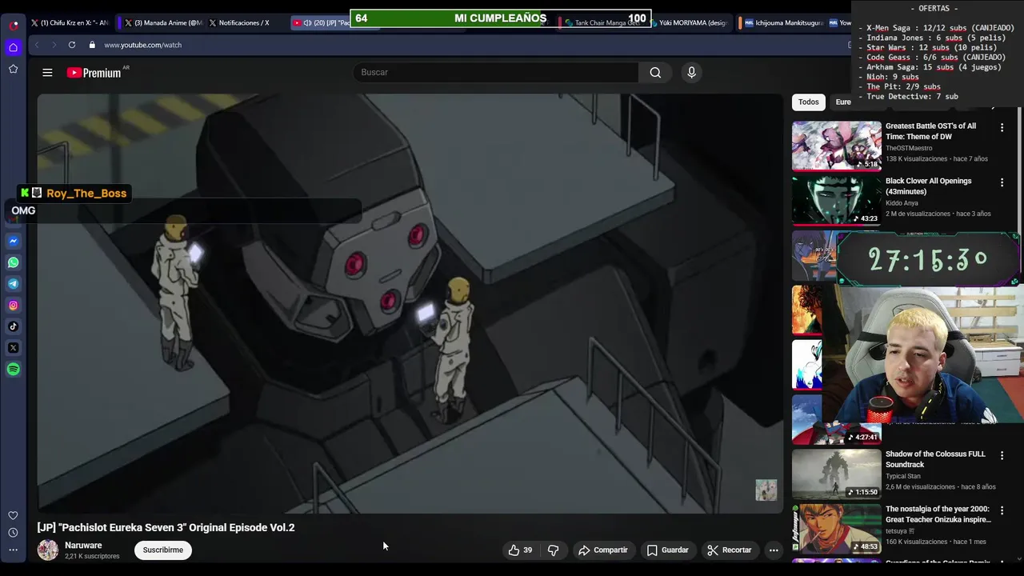1024x576 pixels.
Task: Open the Opera GX main menu logo
Action: [x=14, y=25]
